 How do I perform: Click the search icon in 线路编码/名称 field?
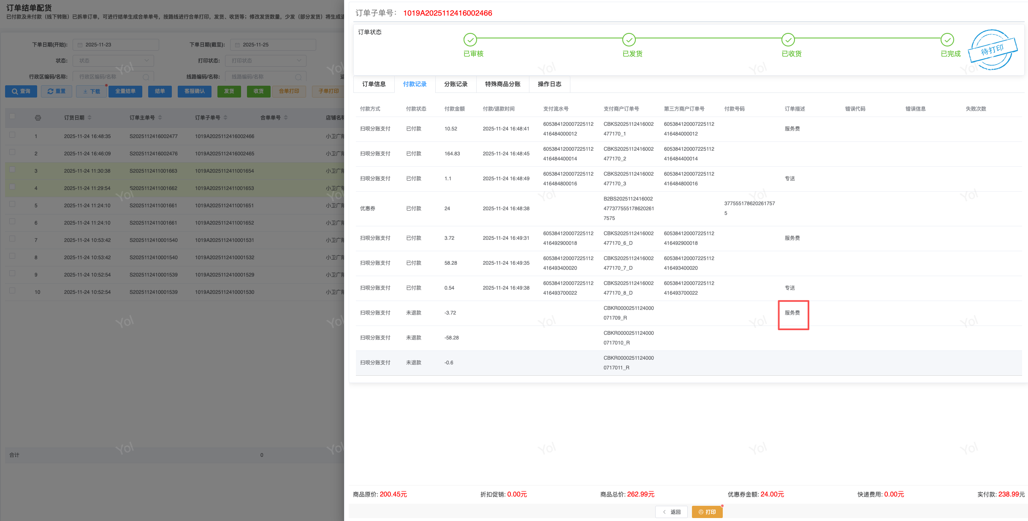click(x=298, y=77)
